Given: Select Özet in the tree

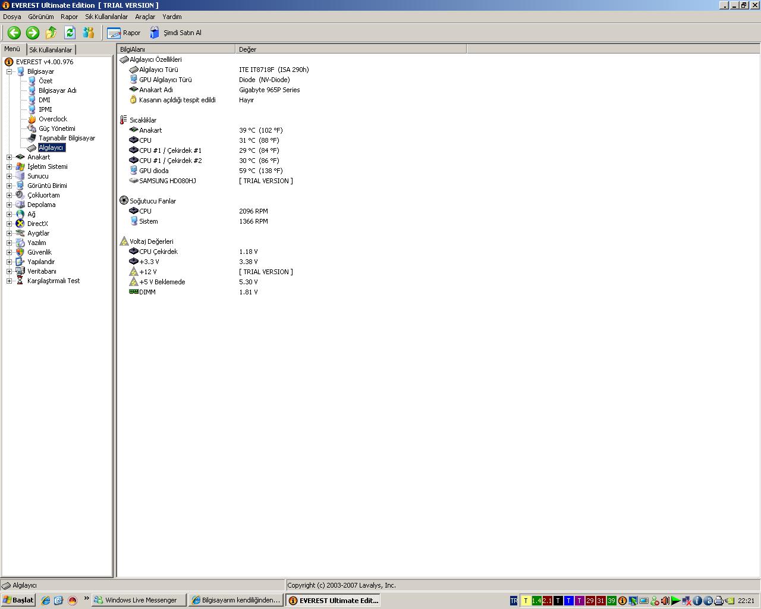Looking at the screenshot, I should 46,81.
